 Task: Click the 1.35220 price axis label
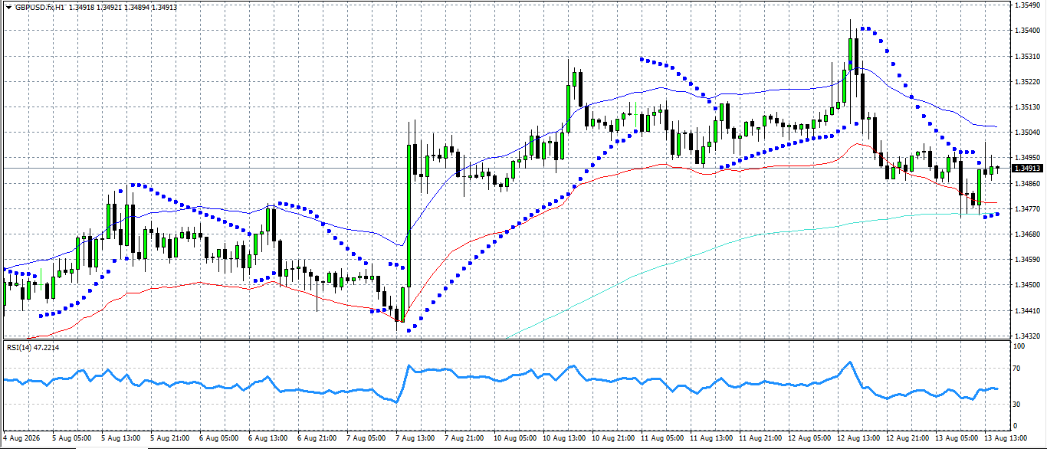(x=1027, y=82)
